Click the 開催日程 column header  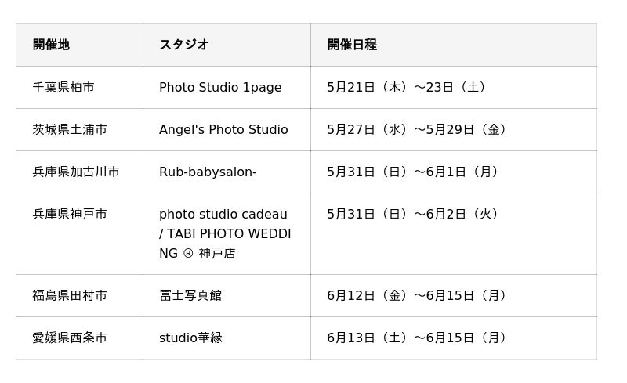point(352,45)
